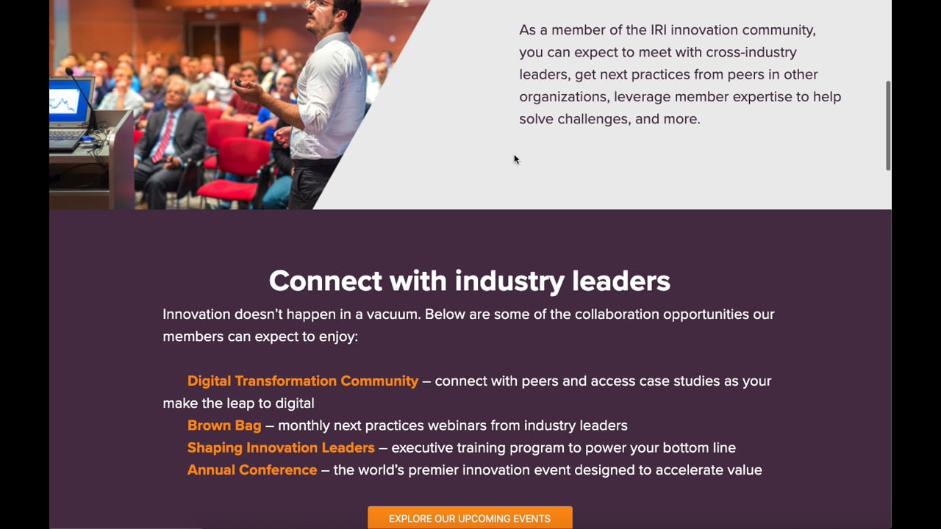Click the vertical scrollbar thumb
The height and width of the screenshot is (529, 941).
coord(888,126)
